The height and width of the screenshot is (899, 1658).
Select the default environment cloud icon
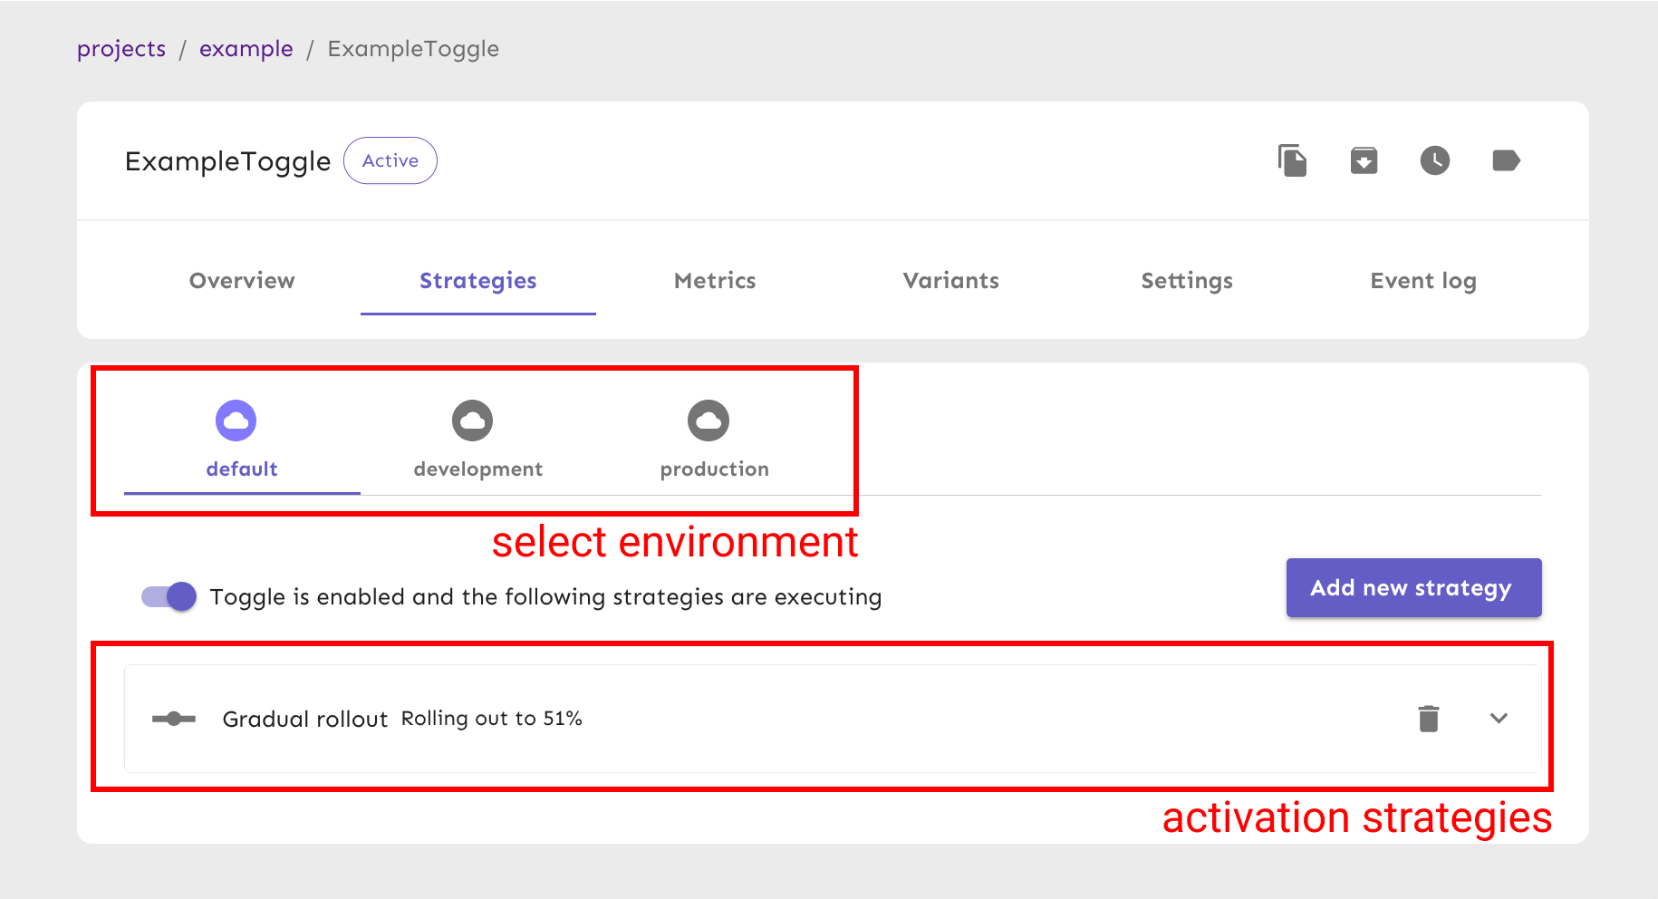pos(236,420)
